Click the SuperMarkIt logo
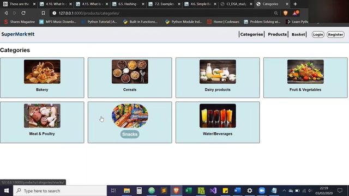The height and width of the screenshot is (196, 349). 18,34
